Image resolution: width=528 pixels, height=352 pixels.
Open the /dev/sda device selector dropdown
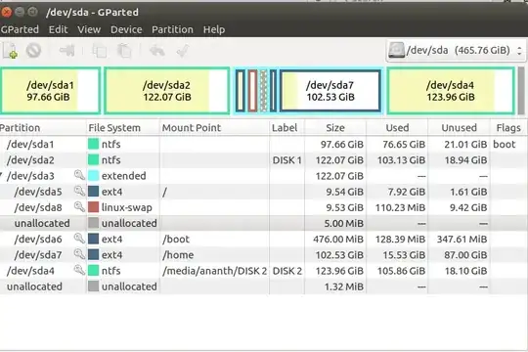pos(456,51)
